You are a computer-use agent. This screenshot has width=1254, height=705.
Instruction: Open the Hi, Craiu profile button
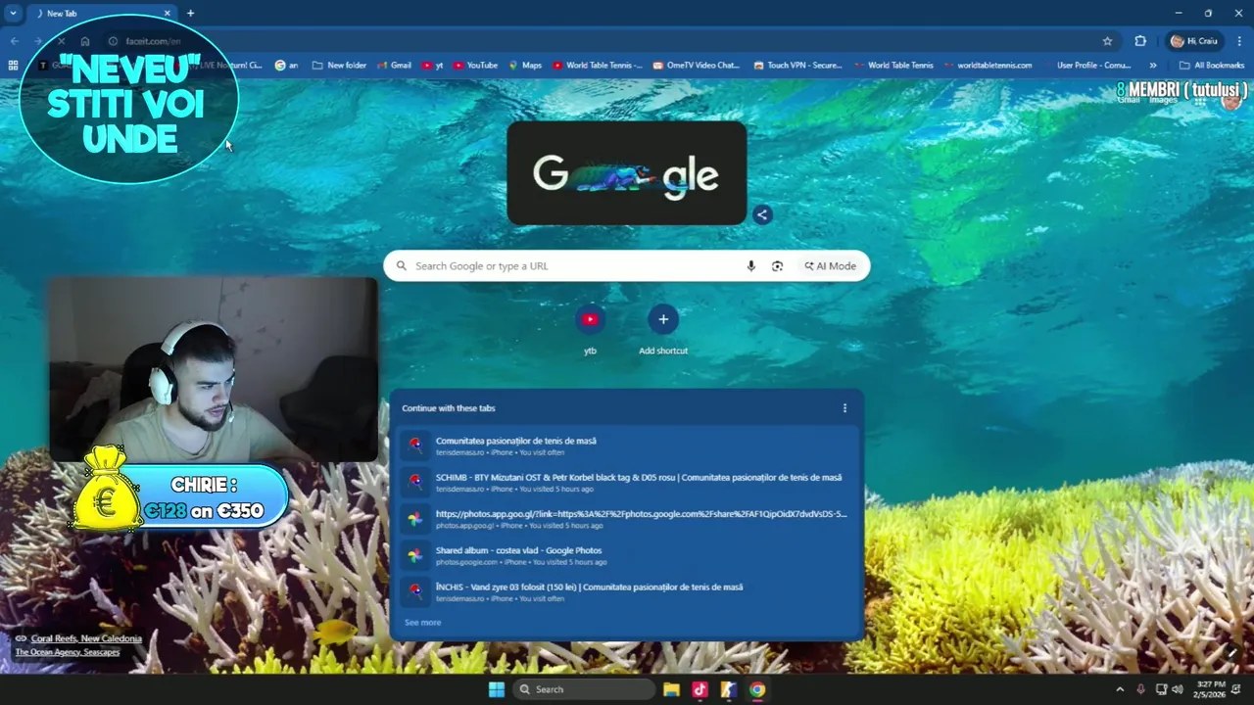1193,41
